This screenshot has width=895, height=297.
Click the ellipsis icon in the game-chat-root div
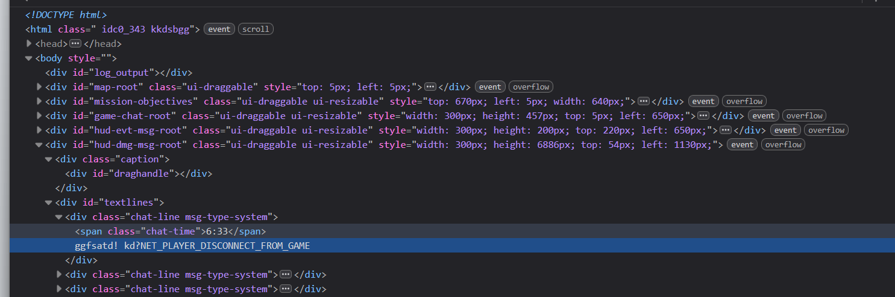tap(703, 115)
